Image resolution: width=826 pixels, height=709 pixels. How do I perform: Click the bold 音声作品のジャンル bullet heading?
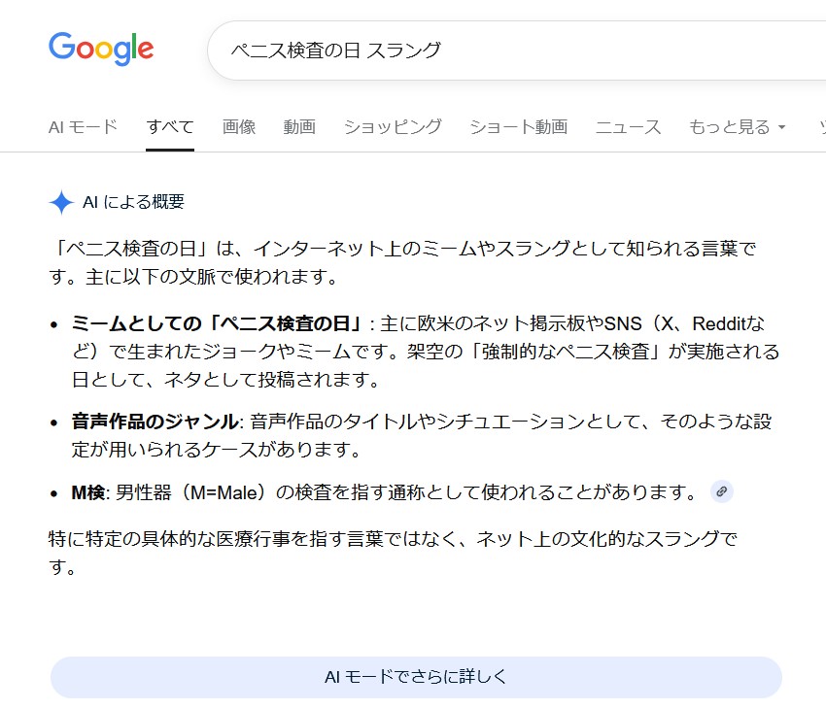[x=155, y=422]
